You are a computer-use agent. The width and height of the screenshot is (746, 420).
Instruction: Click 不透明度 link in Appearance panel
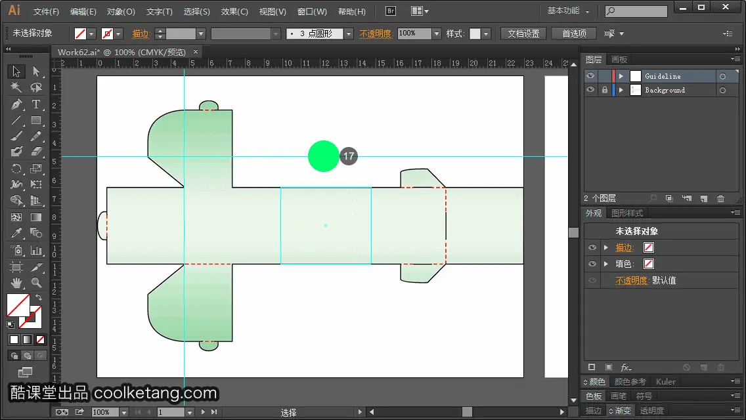631,280
